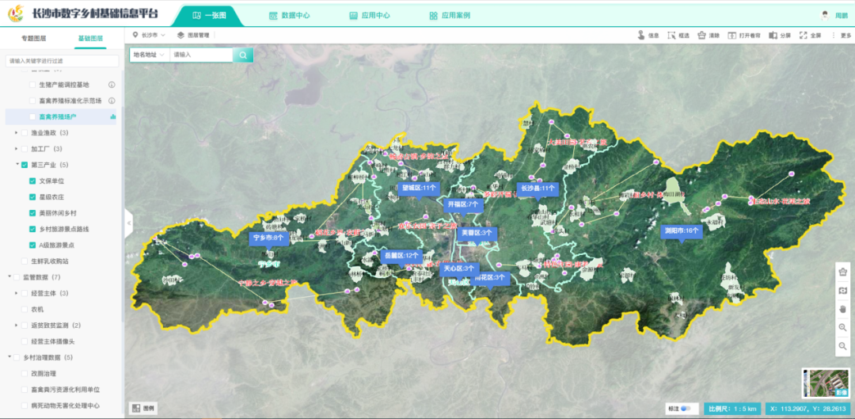Enter 全屏 fullscreen mode
This screenshot has width=855, height=419.
[810, 36]
